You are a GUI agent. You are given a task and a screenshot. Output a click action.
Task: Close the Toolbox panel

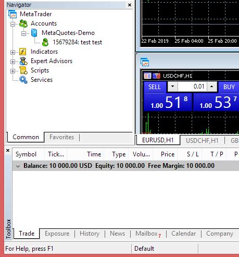click(8, 150)
